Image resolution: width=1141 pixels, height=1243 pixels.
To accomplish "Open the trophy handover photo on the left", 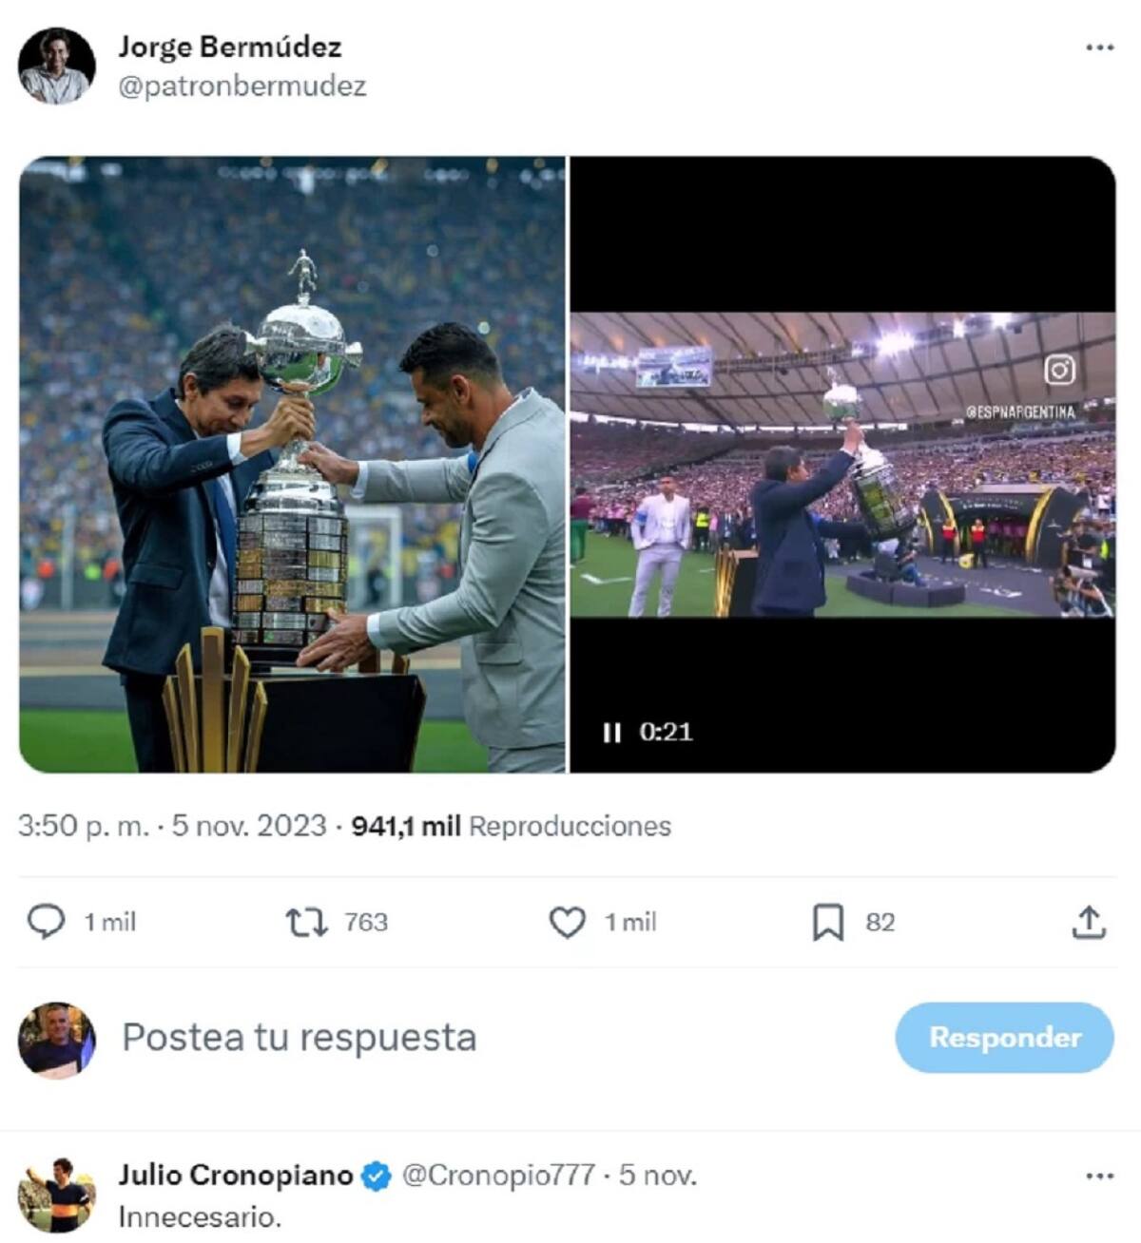I will click(x=292, y=464).
